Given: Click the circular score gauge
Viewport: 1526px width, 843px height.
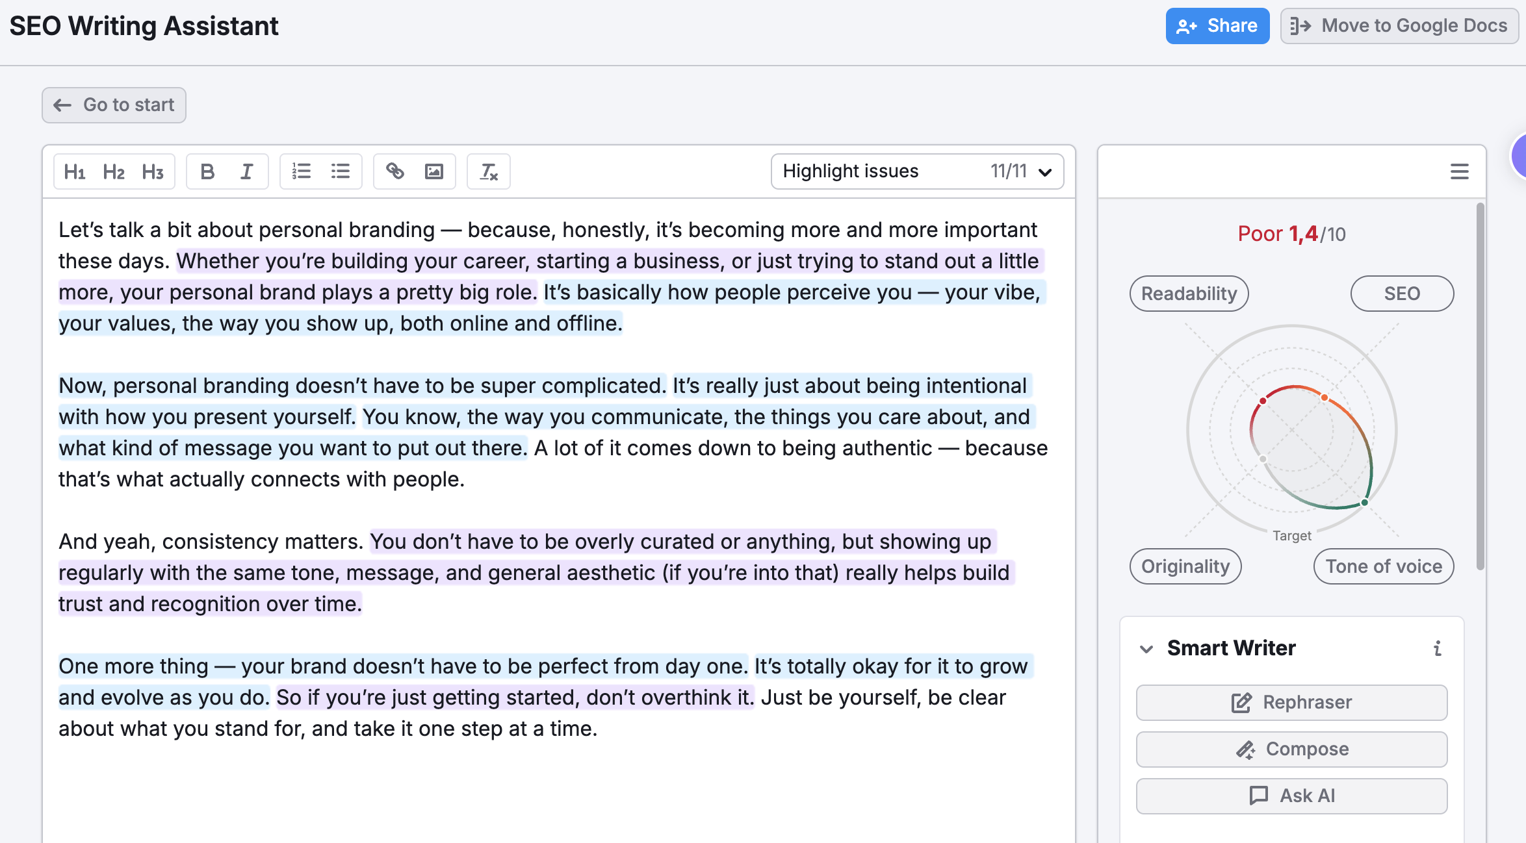Looking at the screenshot, I should (1292, 429).
